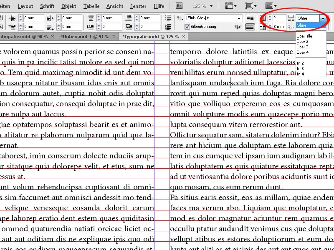Open the Tabelle menu
The height and width of the screenshot is (250, 334).
click(x=91, y=6)
